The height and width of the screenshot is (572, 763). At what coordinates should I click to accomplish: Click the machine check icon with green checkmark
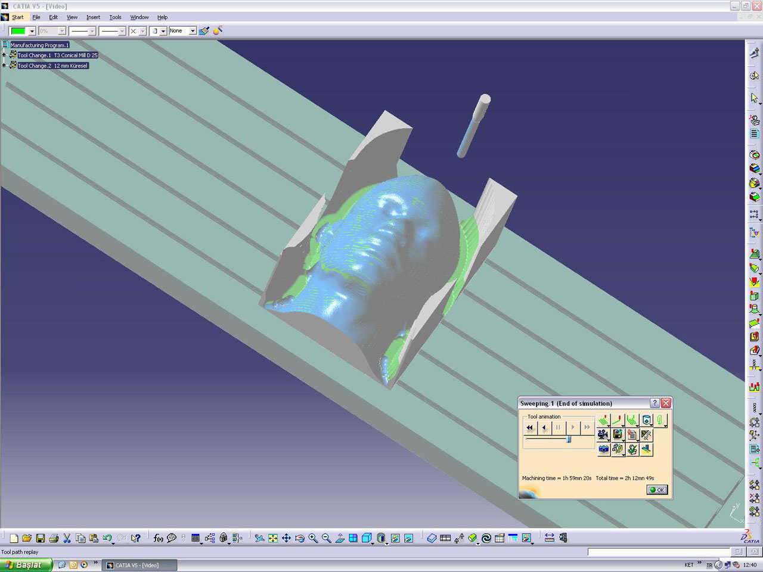point(632,449)
